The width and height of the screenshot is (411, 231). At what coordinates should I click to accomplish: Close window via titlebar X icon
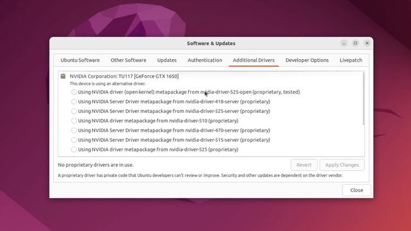367,43
